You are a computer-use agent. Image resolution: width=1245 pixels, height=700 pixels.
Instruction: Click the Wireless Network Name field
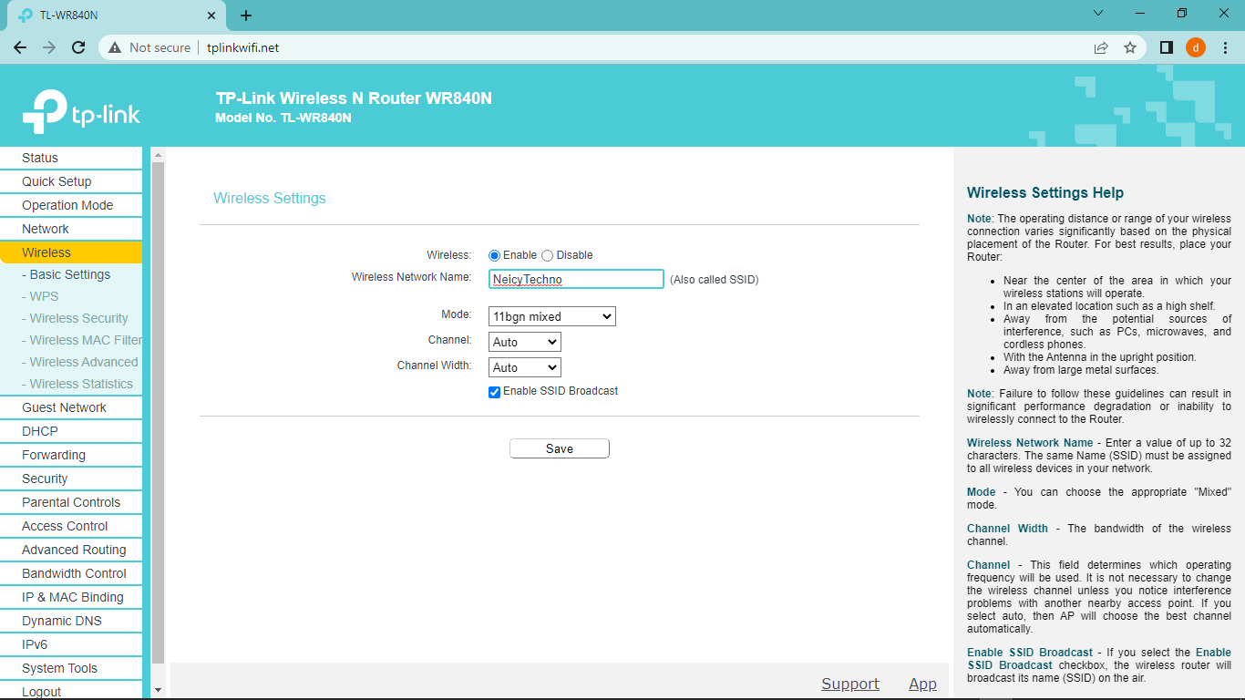576,279
